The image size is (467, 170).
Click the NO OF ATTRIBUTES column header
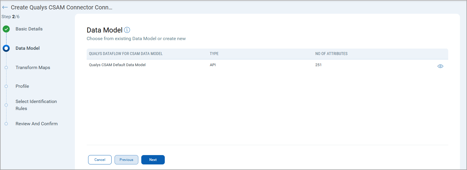pyautogui.click(x=331, y=54)
